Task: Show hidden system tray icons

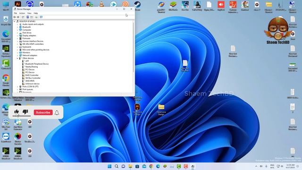Action: click(x=256, y=166)
